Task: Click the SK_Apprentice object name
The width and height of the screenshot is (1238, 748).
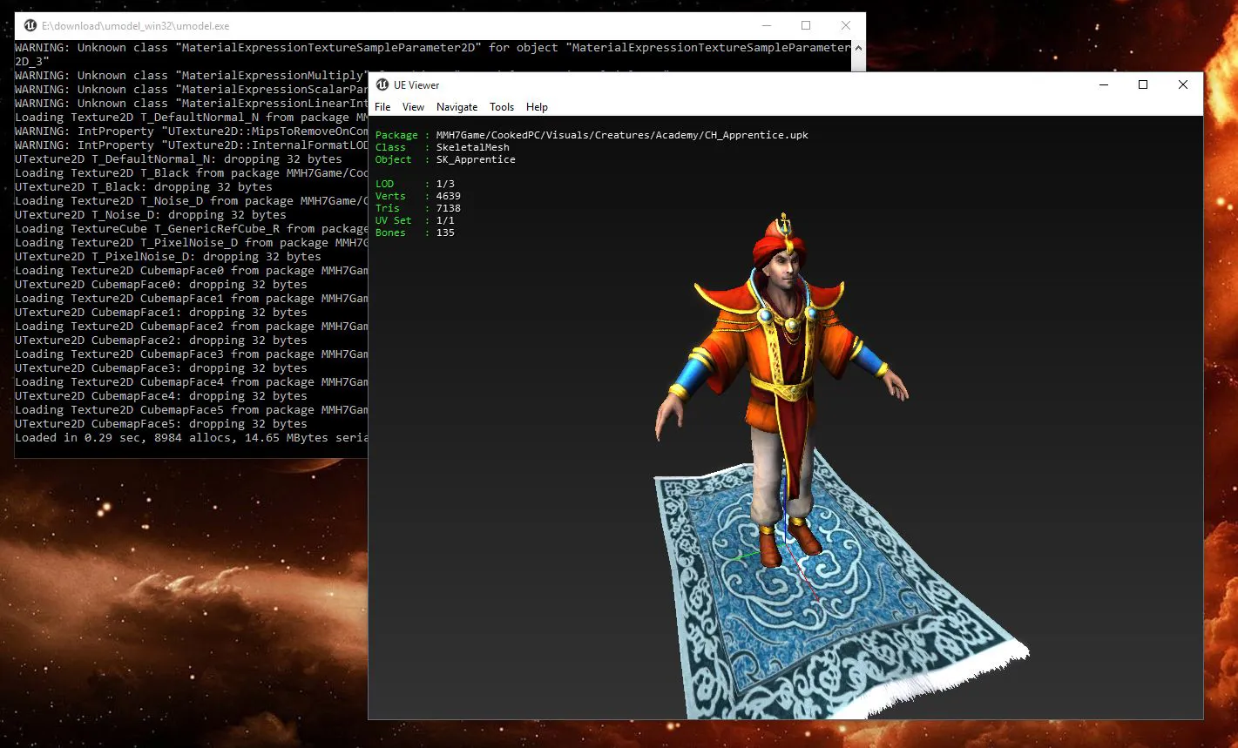Action: coord(476,159)
